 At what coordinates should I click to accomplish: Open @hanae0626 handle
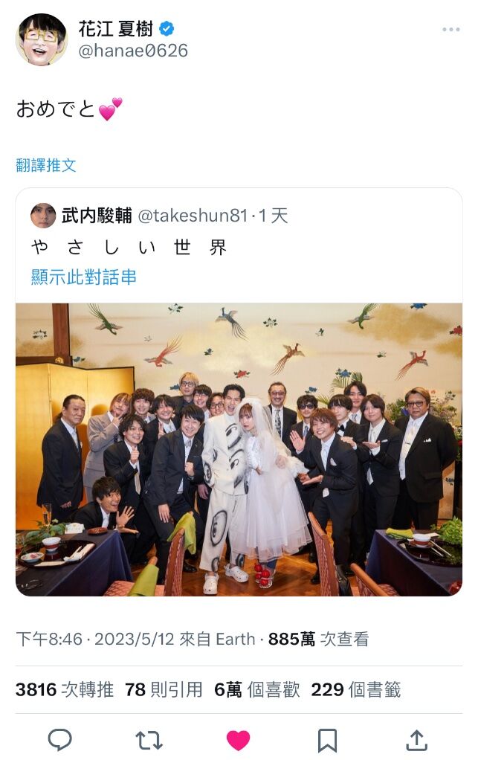133,51
